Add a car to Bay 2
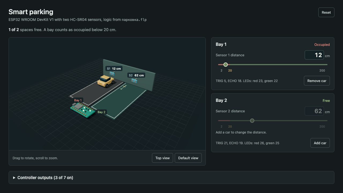 click(320, 143)
